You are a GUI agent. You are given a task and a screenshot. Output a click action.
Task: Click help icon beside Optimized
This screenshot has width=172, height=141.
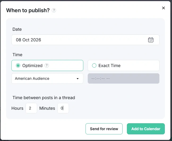pos(47,65)
